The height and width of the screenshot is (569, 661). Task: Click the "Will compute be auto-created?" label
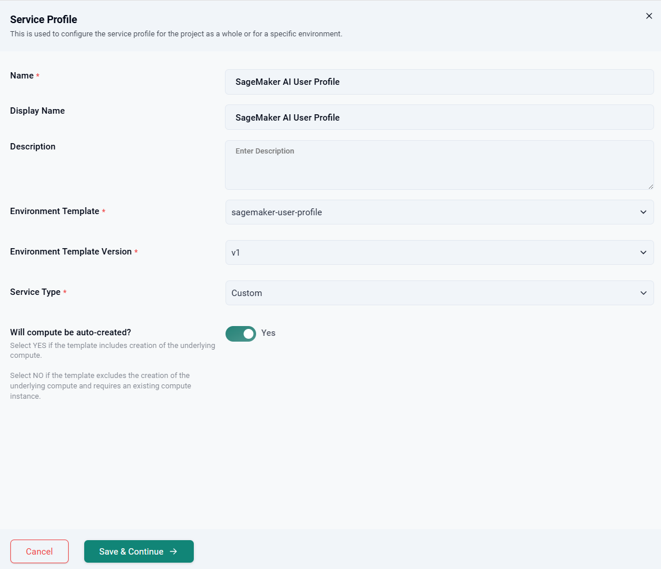(70, 332)
